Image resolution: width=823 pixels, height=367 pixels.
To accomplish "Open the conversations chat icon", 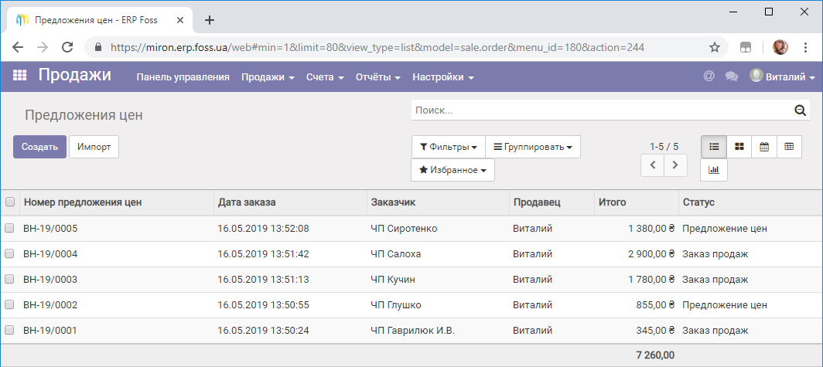I will point(731,76).
